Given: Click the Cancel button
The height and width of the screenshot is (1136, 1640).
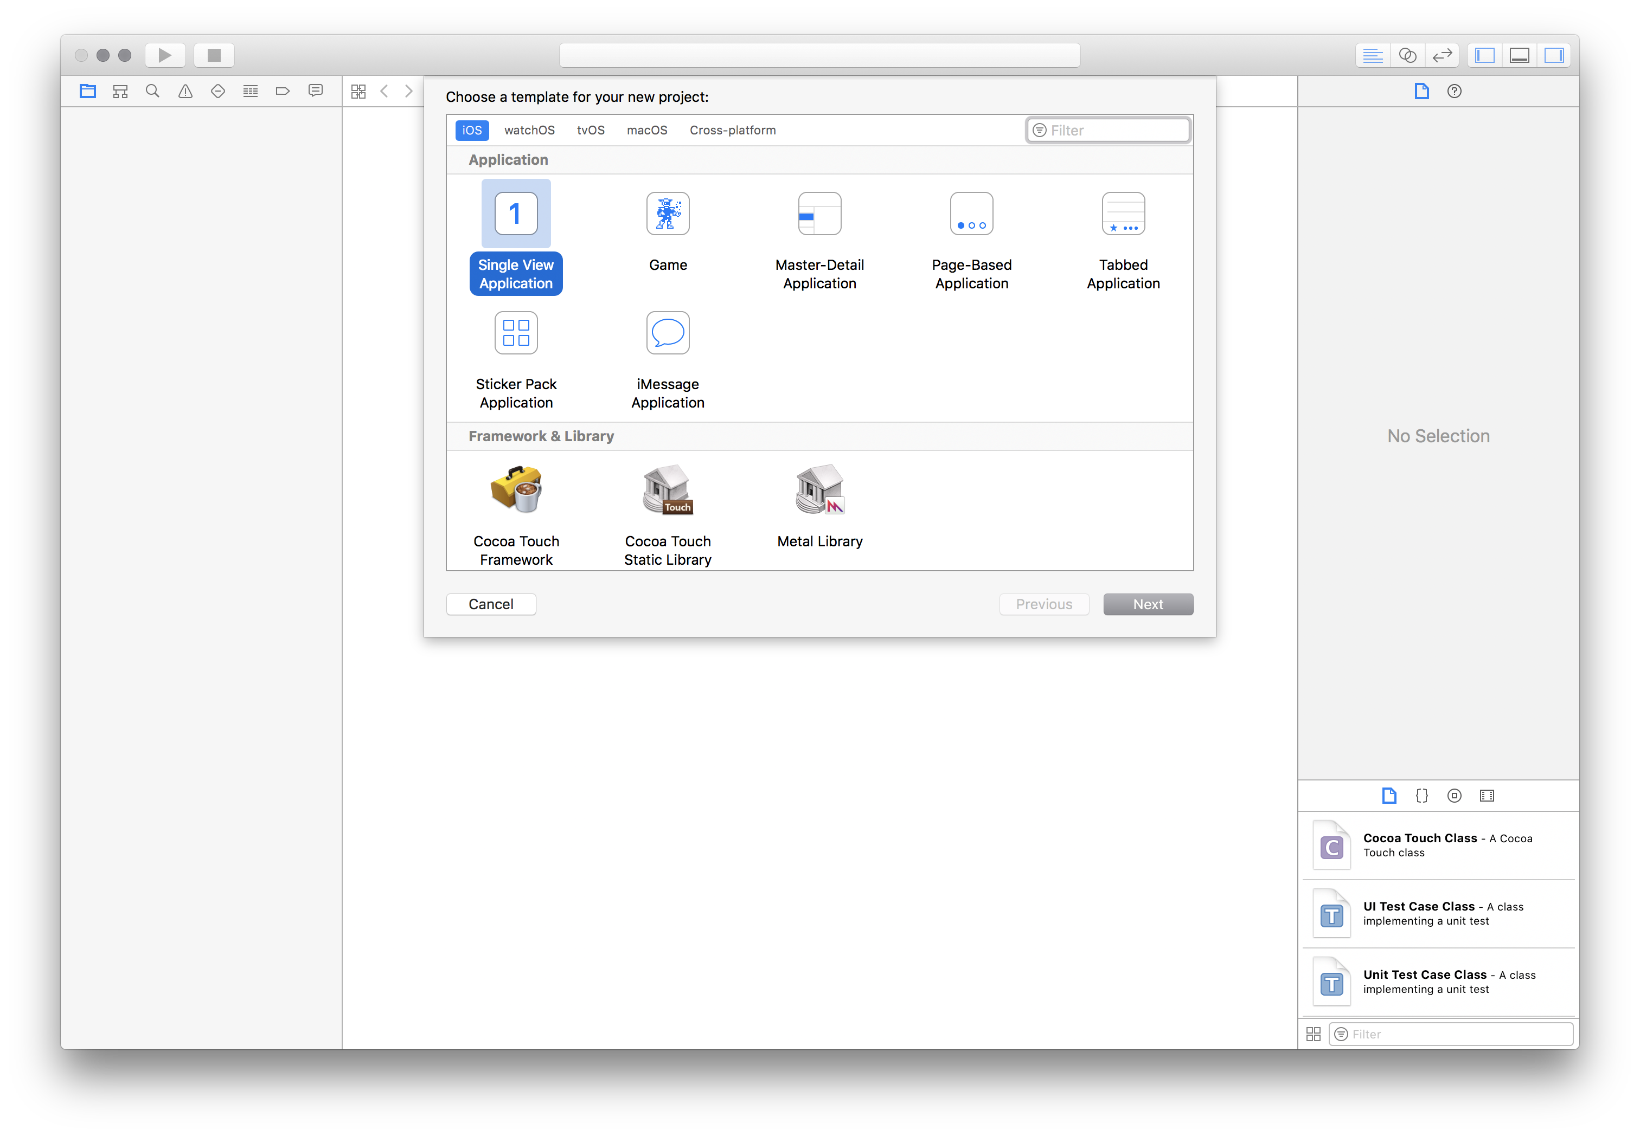Looking at the screenshot, I should pos(490,604).
